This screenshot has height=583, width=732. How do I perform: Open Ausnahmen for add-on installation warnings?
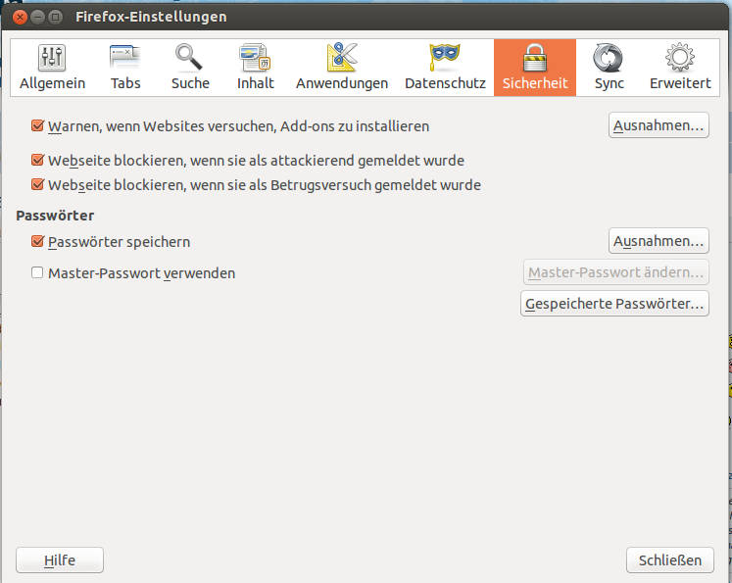pos(659,125)
